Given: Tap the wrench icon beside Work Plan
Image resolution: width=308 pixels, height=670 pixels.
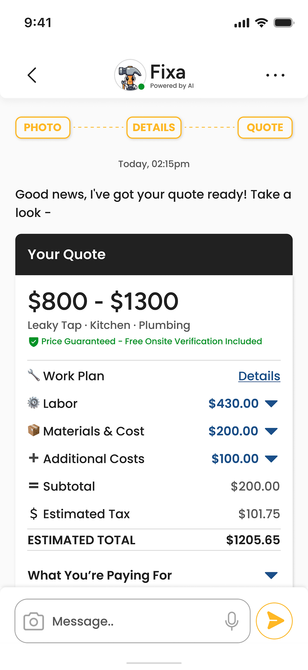Looking at the screenshot, I should point(34,375).
